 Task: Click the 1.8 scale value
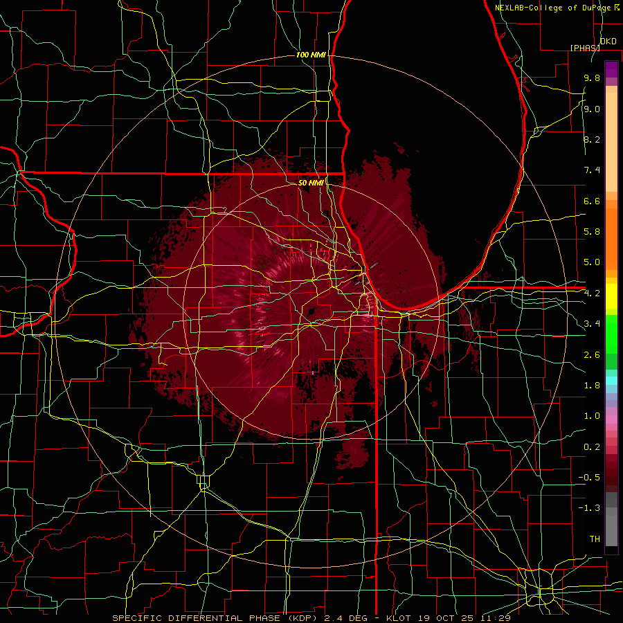point(592,386)
